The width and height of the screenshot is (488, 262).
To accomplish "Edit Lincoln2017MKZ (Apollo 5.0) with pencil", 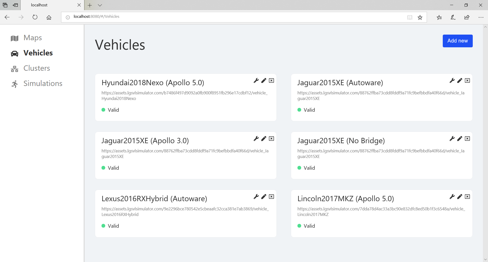I will pyautogui.click(x=460, y=197).
